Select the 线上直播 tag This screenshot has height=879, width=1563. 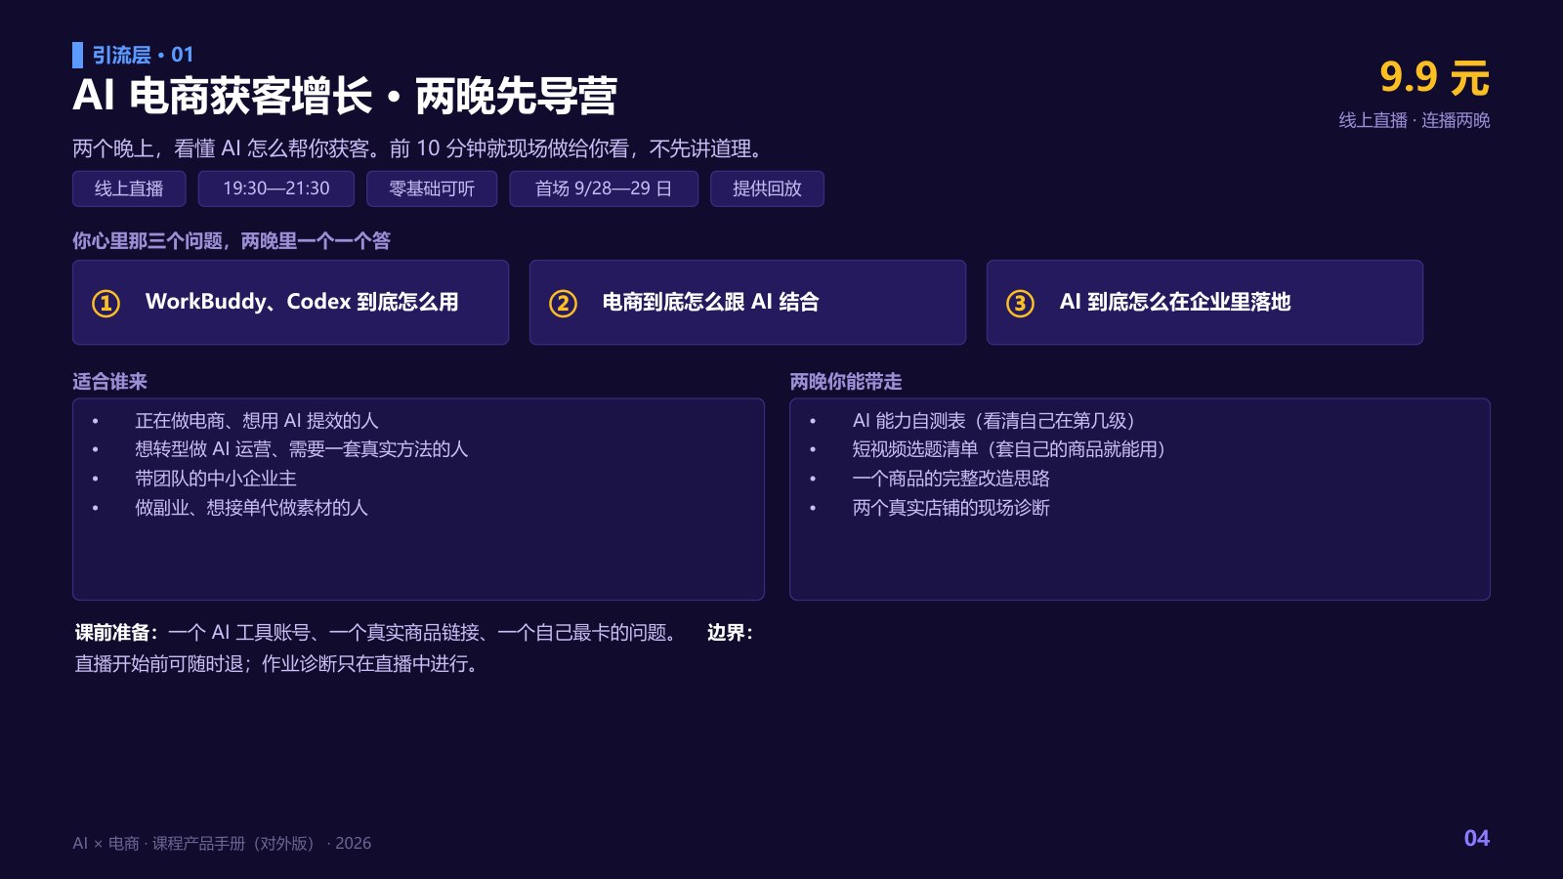click(129, 188)
